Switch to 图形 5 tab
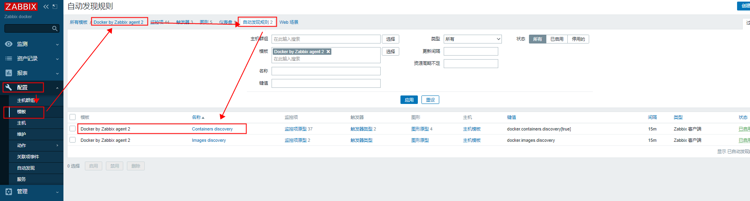 pos(206,22)
